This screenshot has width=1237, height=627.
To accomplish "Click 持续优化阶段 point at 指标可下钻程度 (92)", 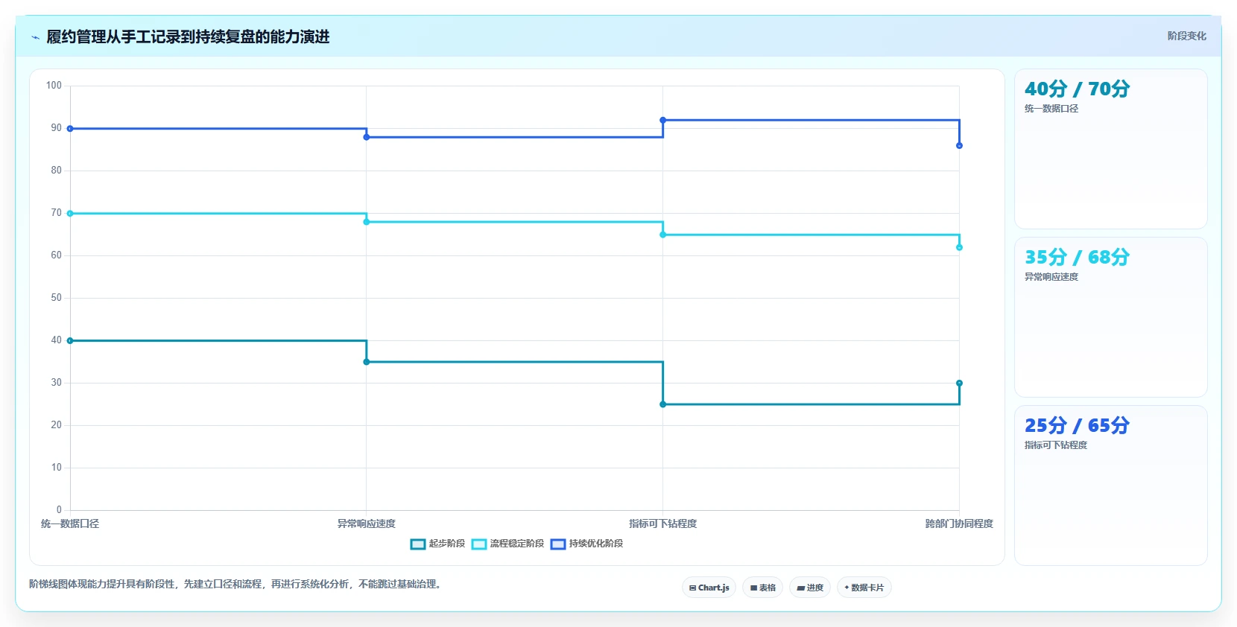I will pyautogui.click(x=663, y=120).
